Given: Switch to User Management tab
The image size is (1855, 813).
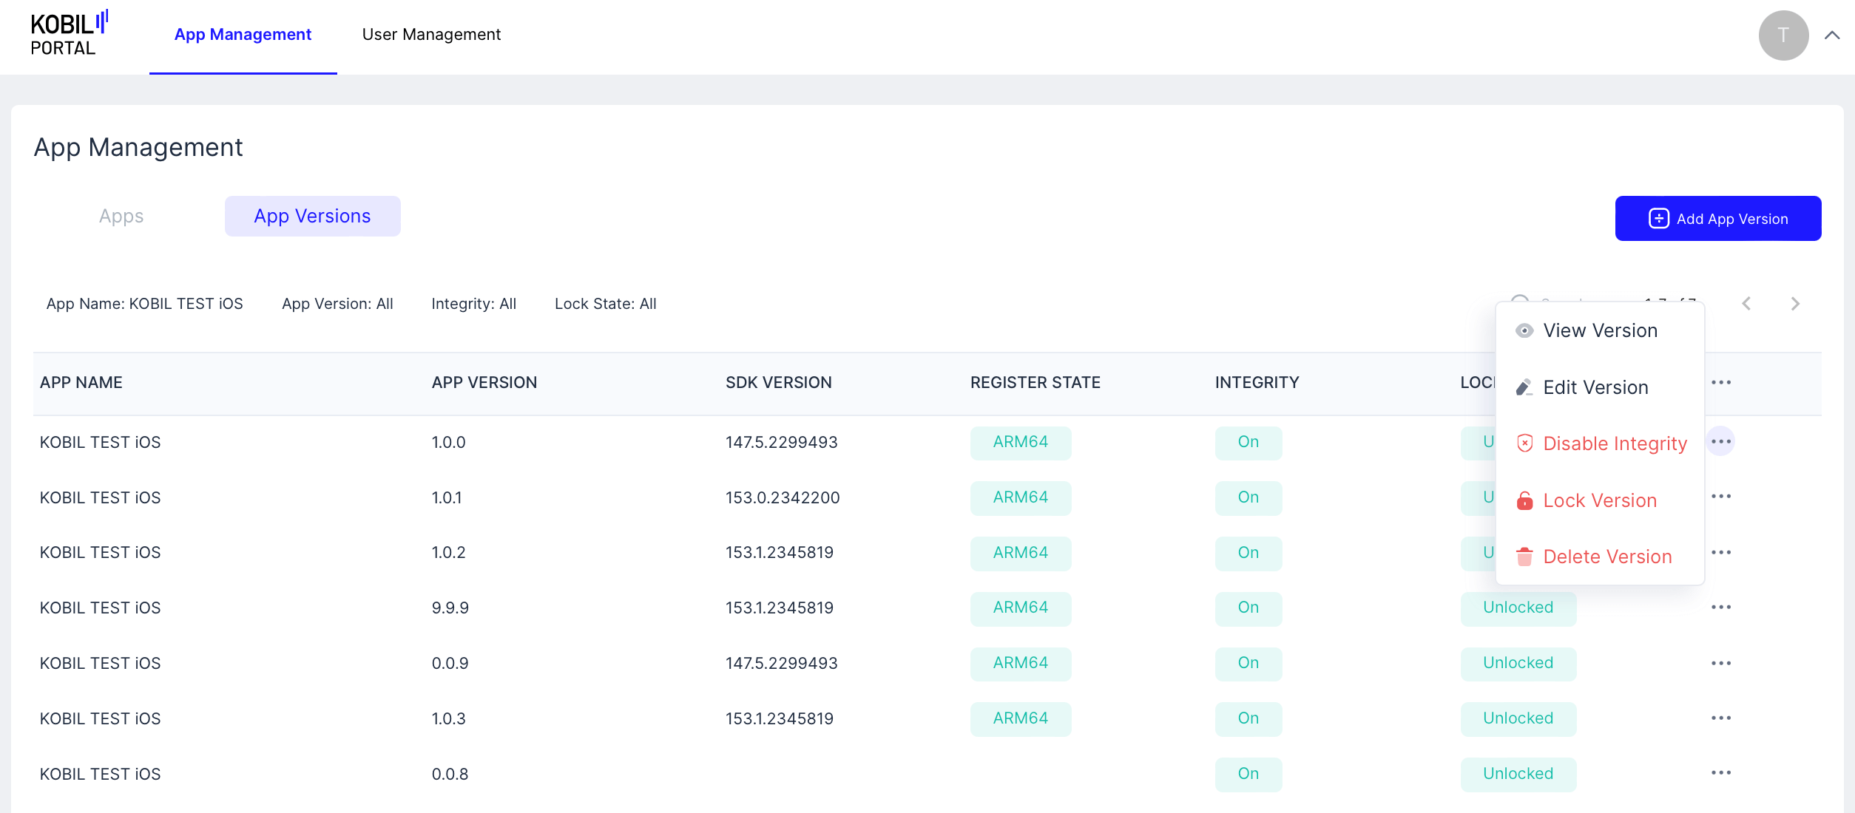Looking at the screenshot, I should coord(431,35).
